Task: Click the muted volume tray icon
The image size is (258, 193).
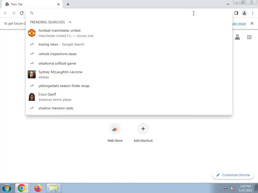Action: click(x=233, y=188)
